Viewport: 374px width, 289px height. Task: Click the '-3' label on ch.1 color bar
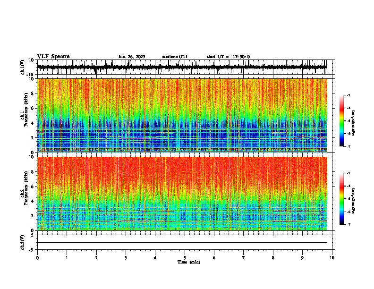click(348, 95)
